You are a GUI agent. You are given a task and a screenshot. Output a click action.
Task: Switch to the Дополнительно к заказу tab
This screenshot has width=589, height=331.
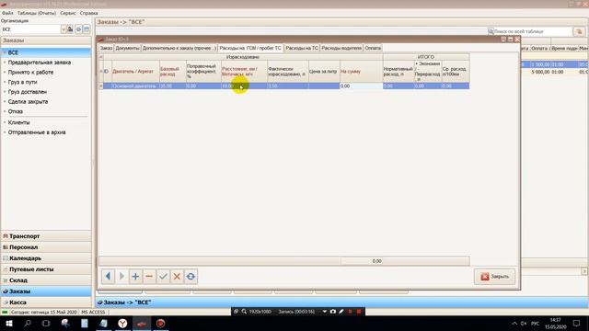pyautogui.click(x=179, y=48)
